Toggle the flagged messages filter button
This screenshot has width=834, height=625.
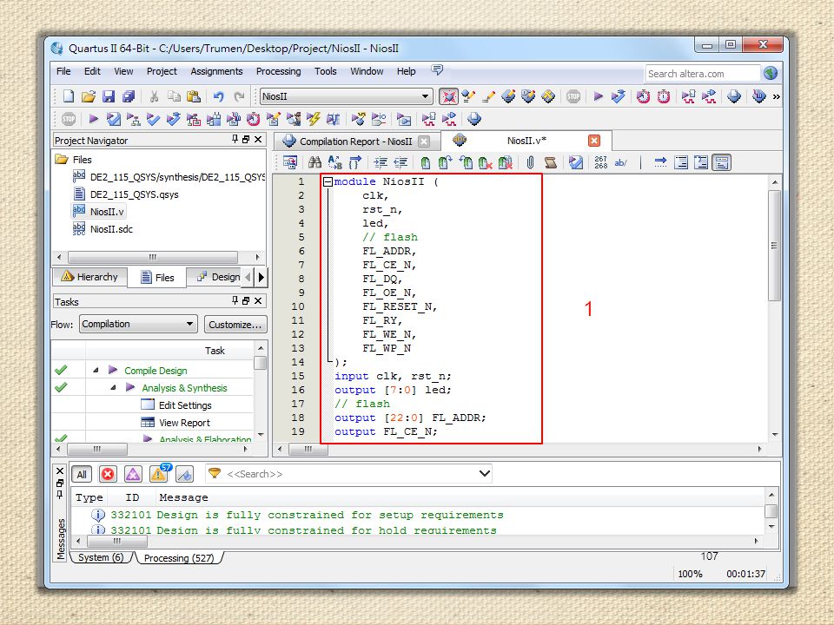click(184, 474)
